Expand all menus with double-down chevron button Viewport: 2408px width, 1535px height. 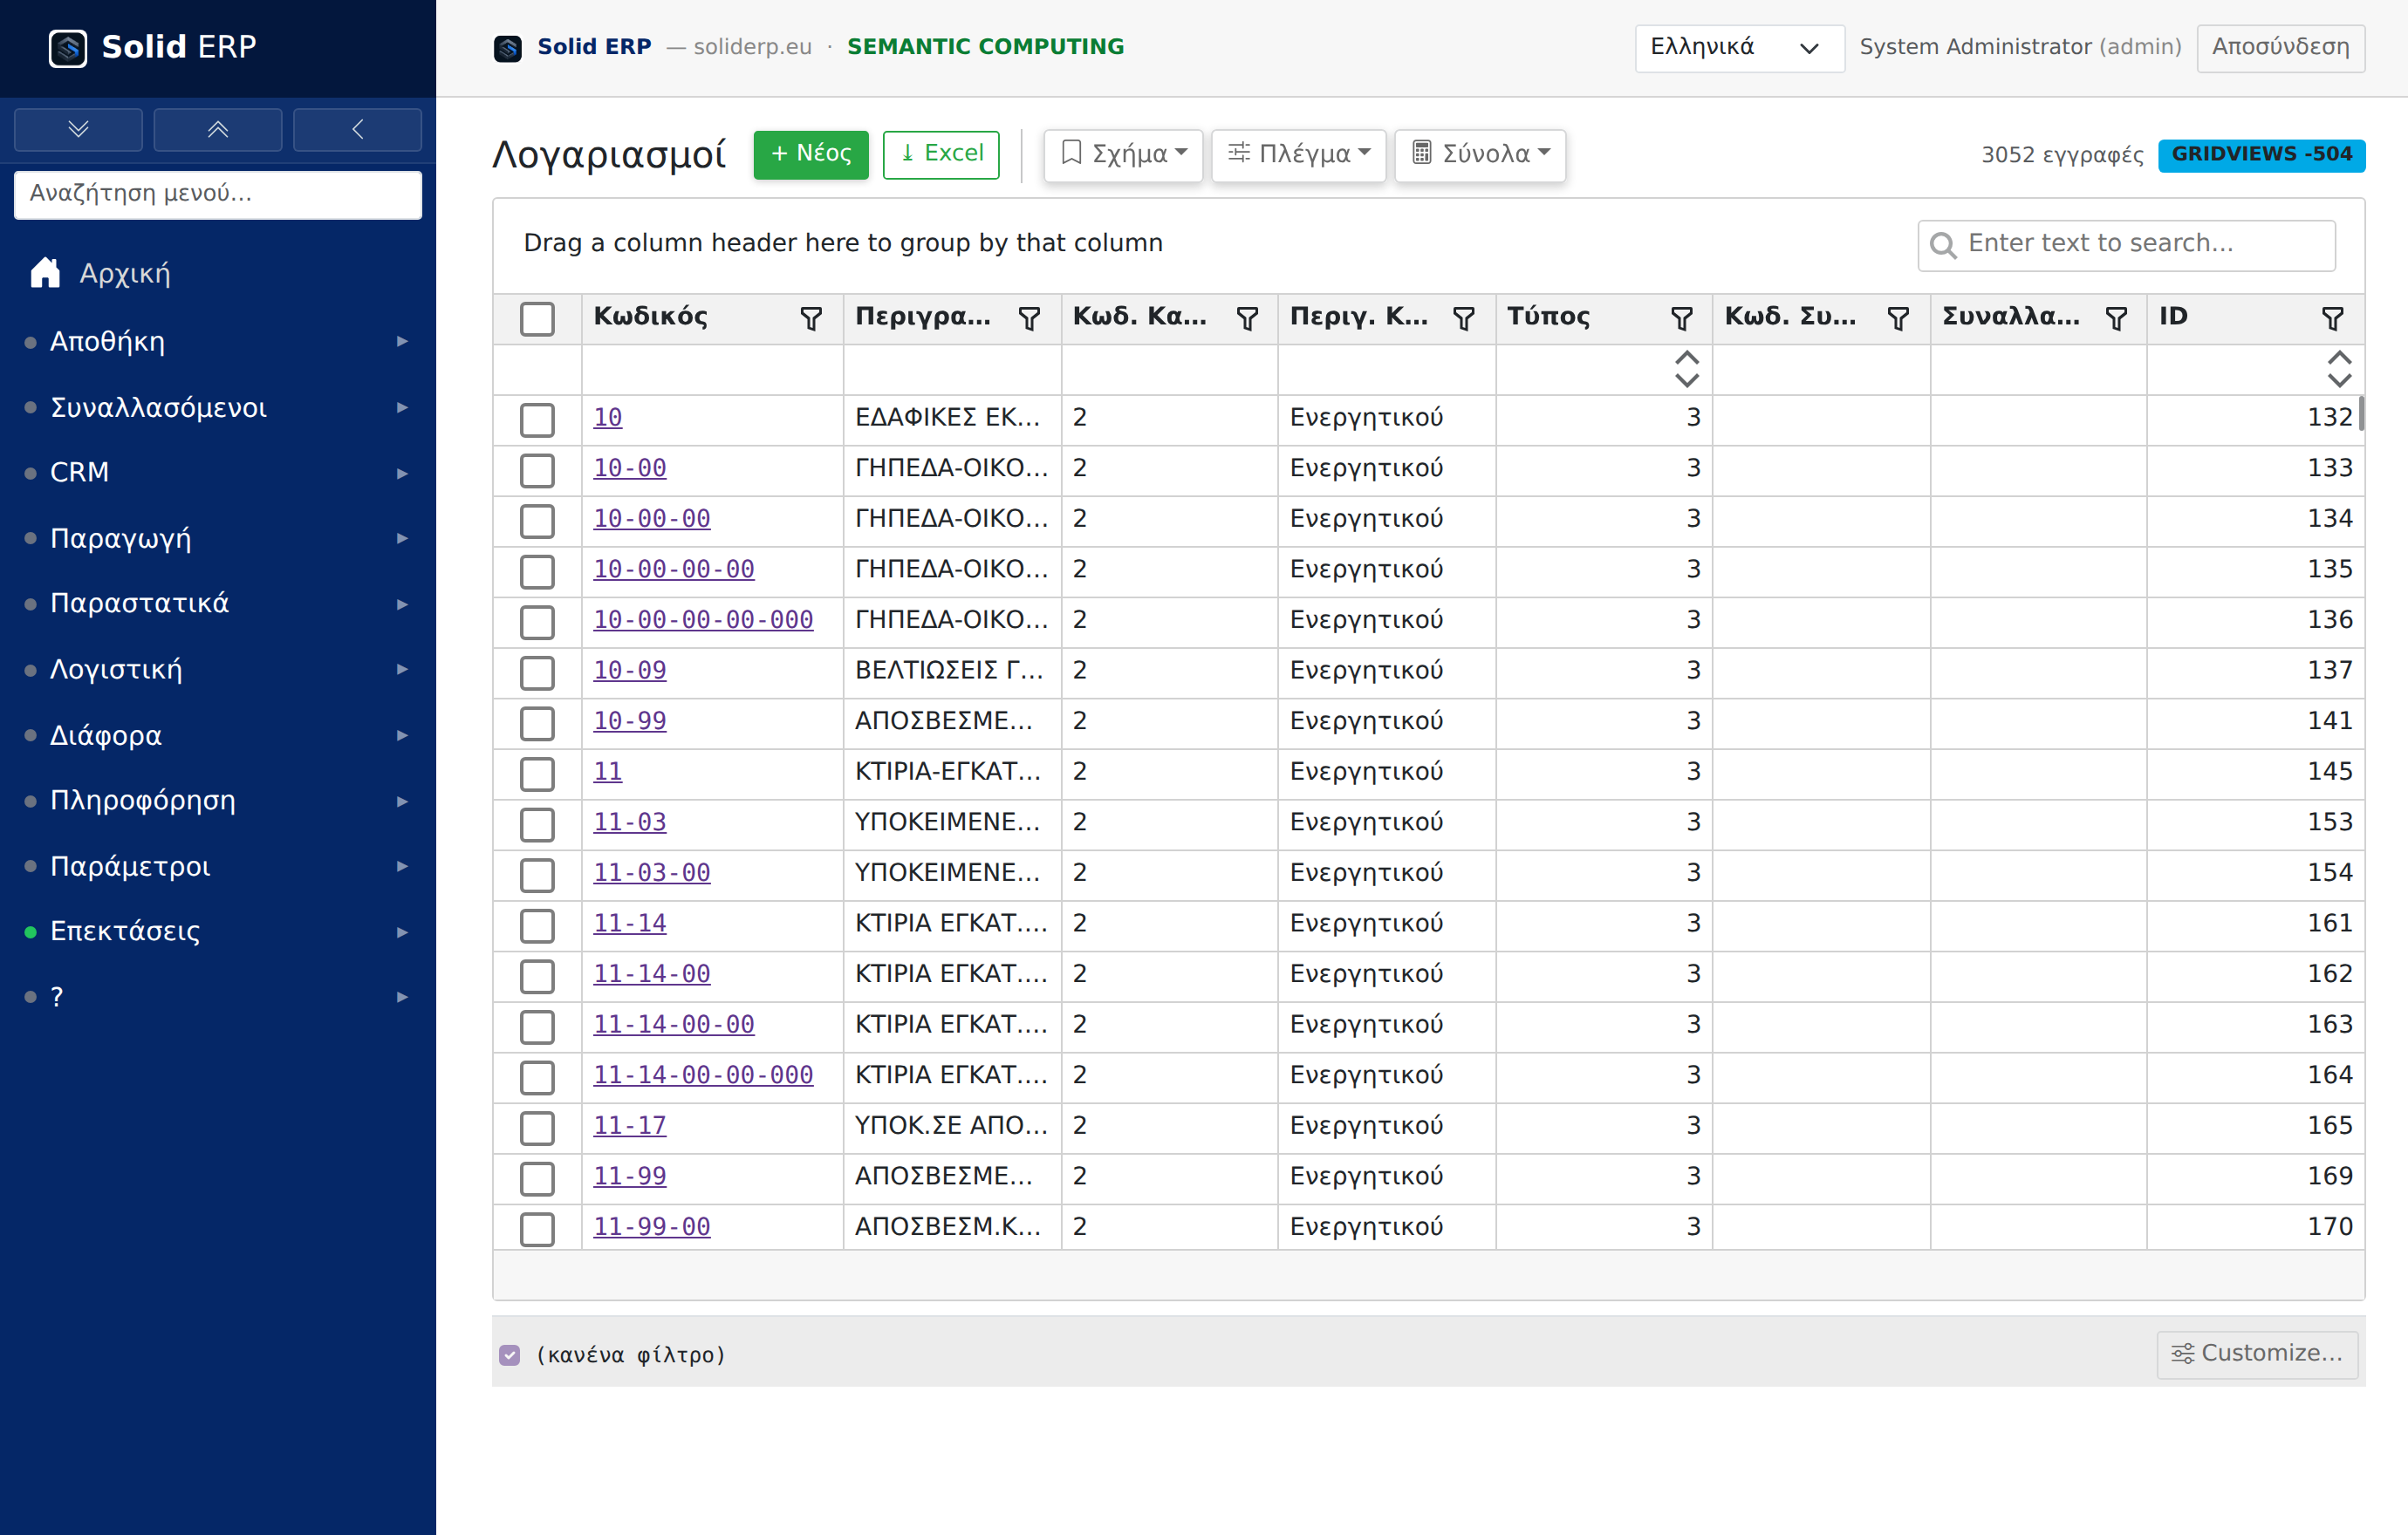click(78, 130)
